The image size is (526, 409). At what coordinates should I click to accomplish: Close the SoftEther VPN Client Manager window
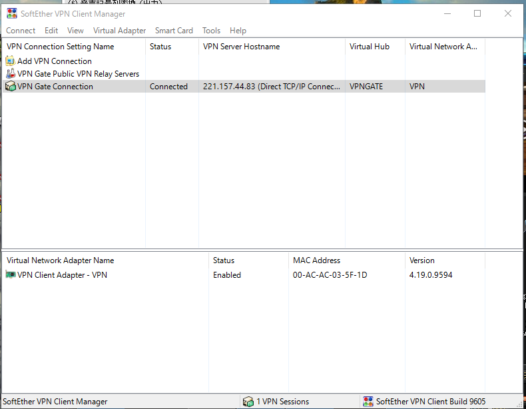pyautogui.click(x=508, y=13)
